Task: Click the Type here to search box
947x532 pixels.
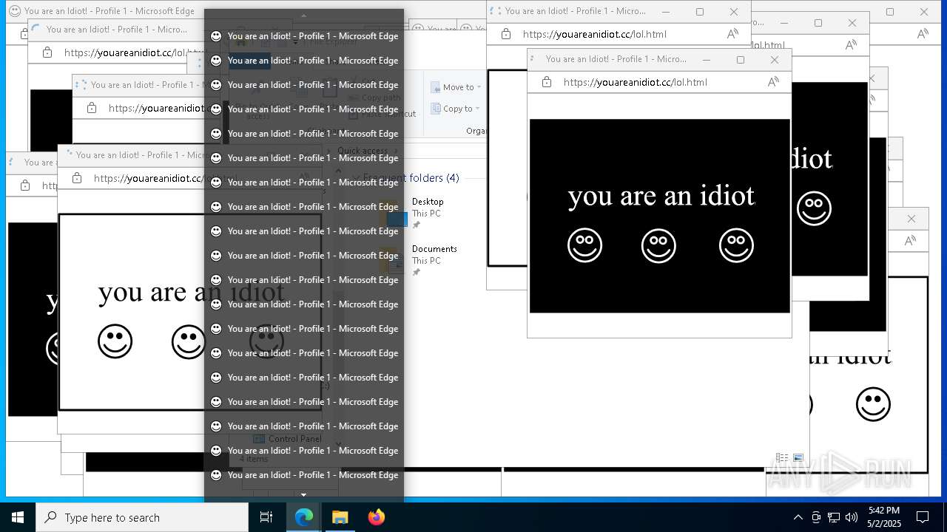Action: tap(142, 517)
